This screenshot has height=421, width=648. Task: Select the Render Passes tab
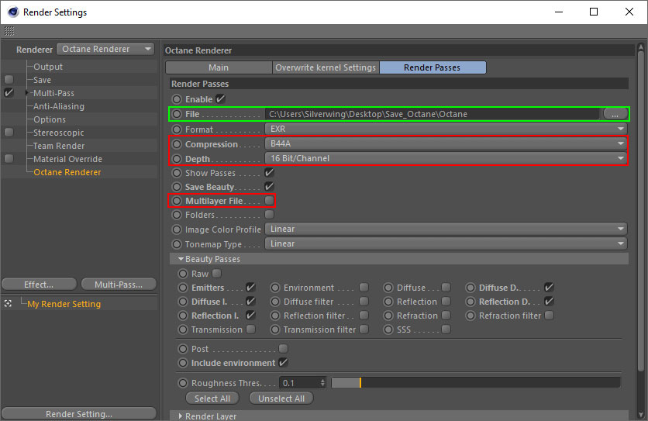pyautogui.click(x=433, y=67)
